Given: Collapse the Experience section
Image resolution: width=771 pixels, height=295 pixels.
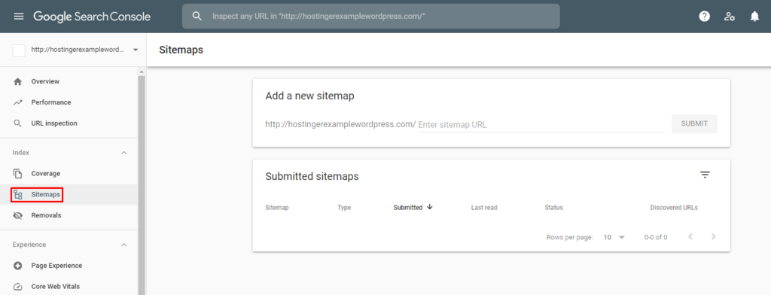Looking at the screenshot, I should (x=124, y=245).
